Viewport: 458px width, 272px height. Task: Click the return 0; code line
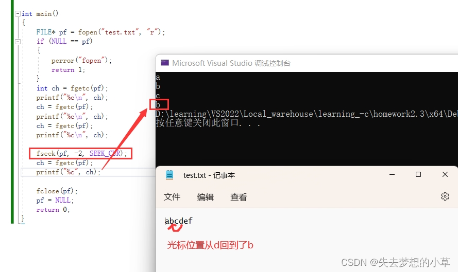(x=53, y=210)
